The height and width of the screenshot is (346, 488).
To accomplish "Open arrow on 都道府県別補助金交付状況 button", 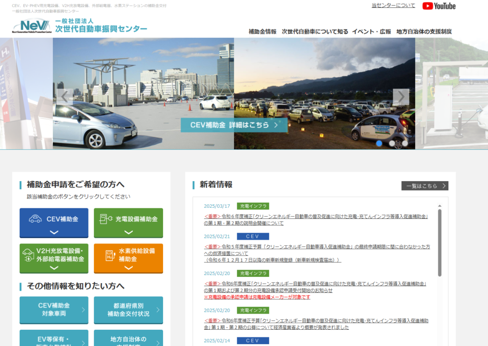I will 158,310.
